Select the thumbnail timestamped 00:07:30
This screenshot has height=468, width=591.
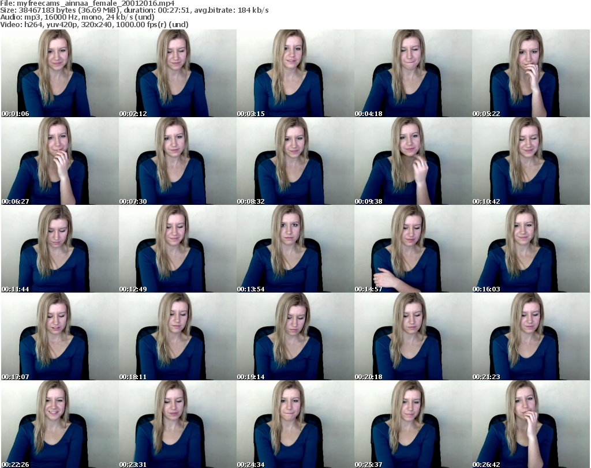pos(178,161)
